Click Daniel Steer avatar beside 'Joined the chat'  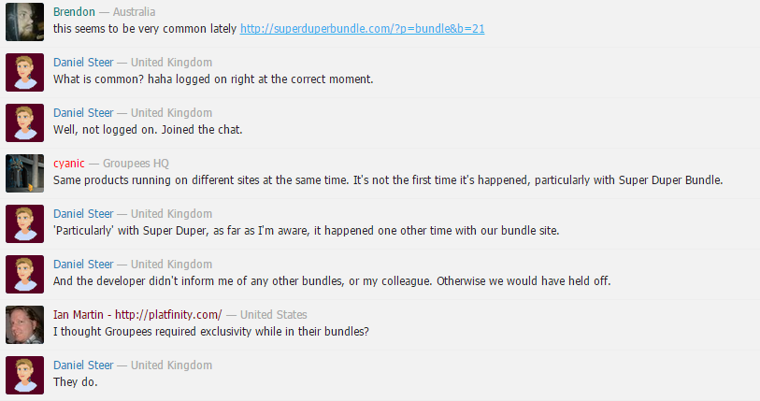(x=24, y=122)
